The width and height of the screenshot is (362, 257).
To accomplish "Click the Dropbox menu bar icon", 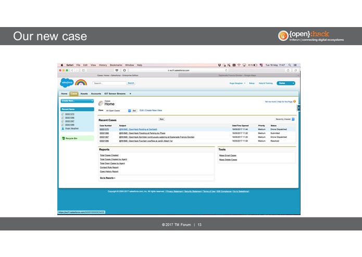I will pos(219,65).
